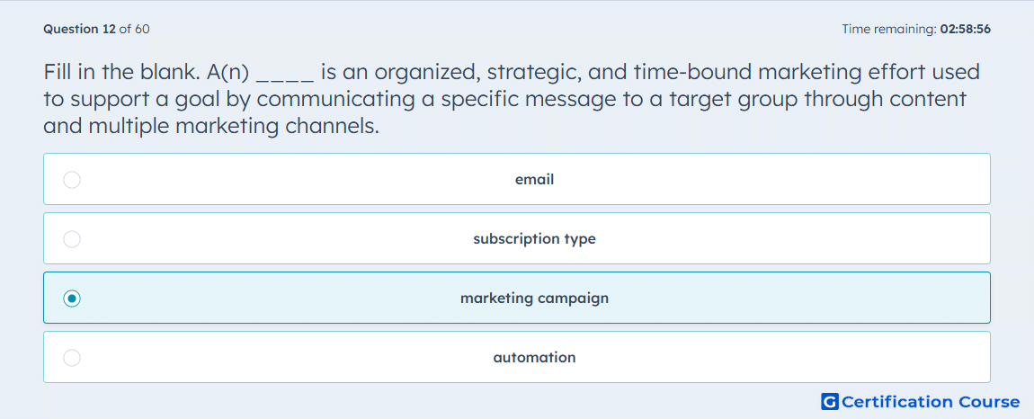
Task: Click the "email" answer label text
Action: point(534,180)
